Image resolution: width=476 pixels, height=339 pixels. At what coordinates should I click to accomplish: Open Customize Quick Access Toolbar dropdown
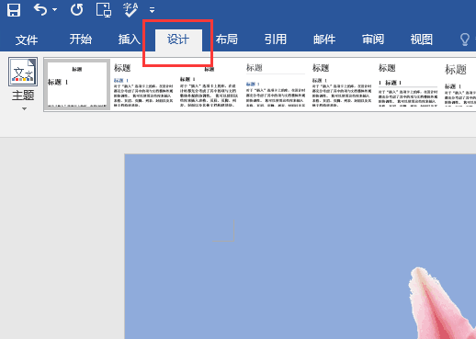coord(152,10)
